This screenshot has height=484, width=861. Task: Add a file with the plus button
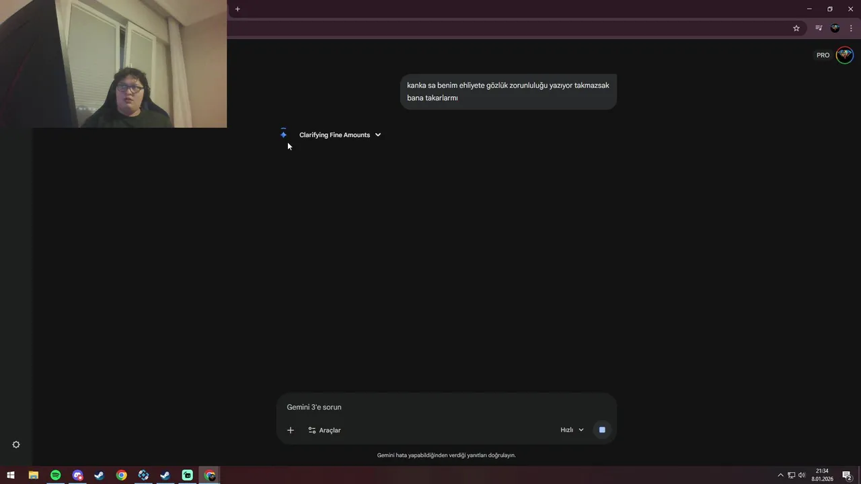point(291,430)
